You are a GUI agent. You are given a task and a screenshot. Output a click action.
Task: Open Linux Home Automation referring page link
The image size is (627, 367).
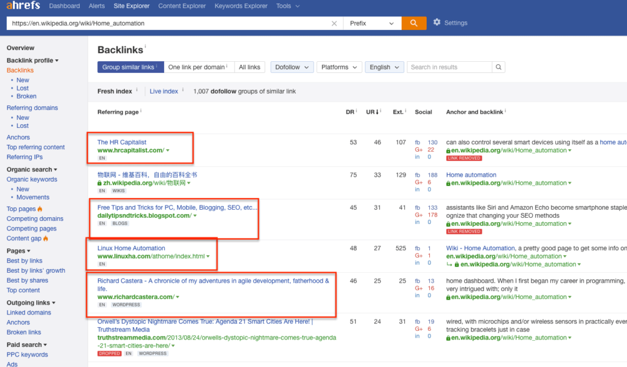point(131,248)
